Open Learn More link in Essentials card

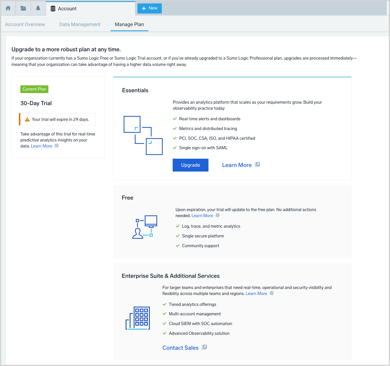(x=237, y=165)
